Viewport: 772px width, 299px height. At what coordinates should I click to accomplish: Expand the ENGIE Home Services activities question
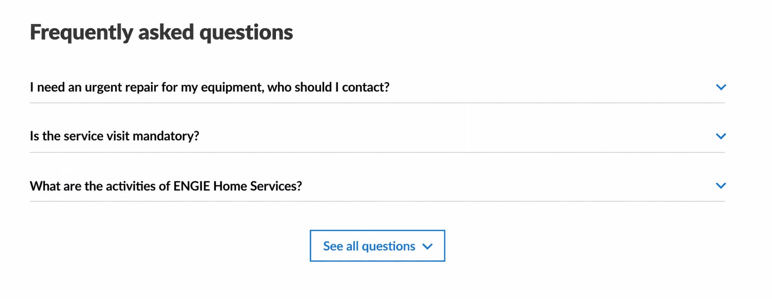pyautogui.click(x=721, y=186)
